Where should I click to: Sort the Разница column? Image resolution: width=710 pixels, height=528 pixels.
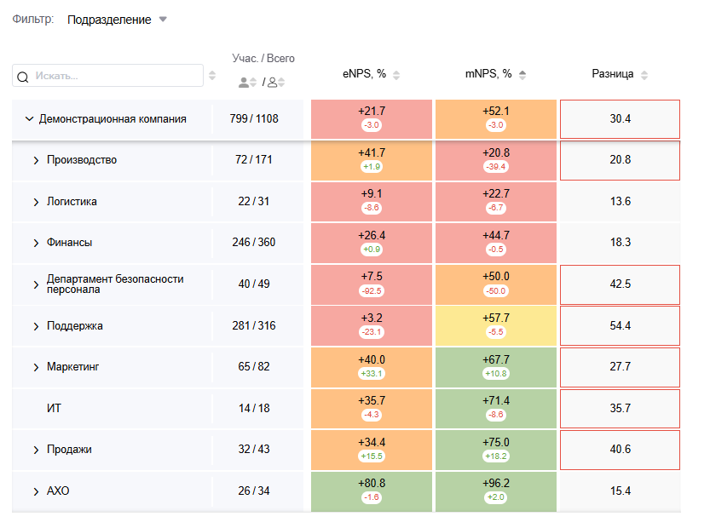[644, 75]
